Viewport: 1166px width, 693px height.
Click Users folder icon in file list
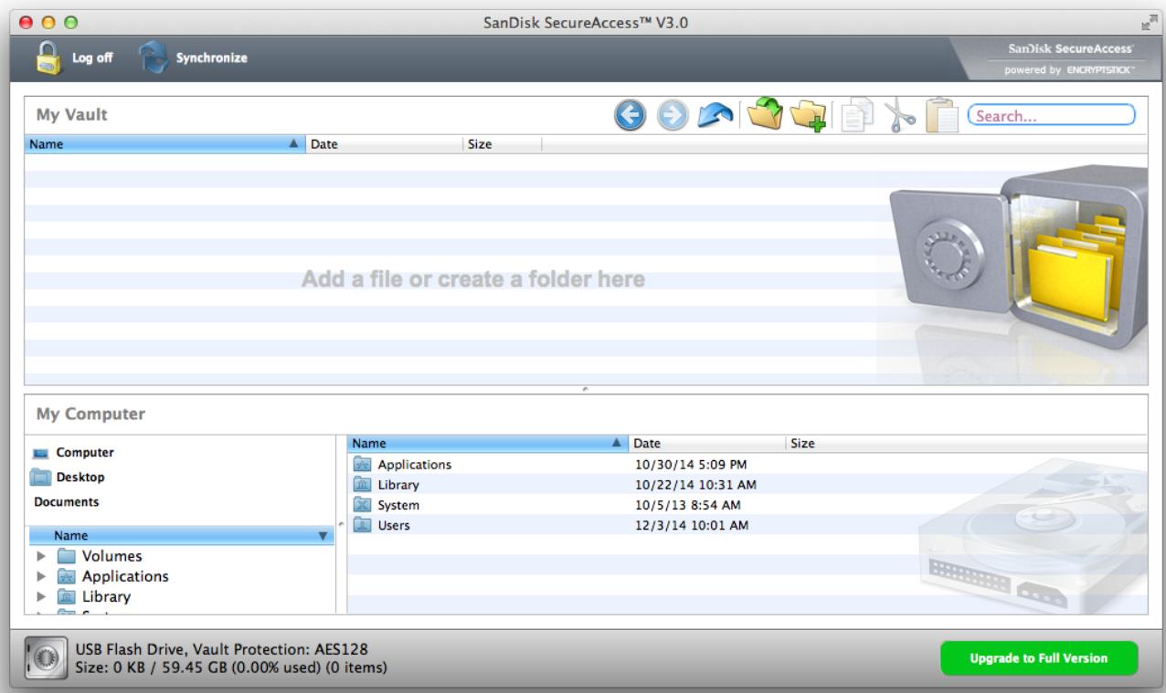pyautogui.click(x=362, y=525)
